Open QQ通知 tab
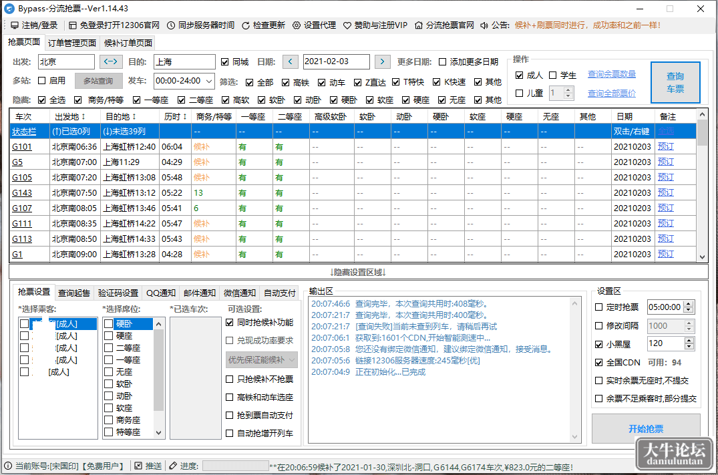The height and width of the screenshot is (475, 718). point(161,293)
